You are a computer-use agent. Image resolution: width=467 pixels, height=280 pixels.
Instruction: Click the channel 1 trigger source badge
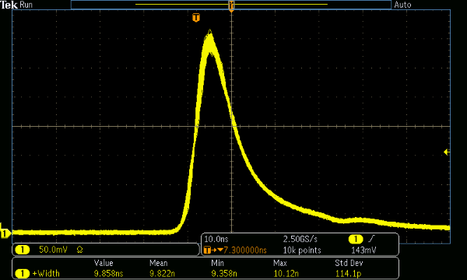coord(356,239)
